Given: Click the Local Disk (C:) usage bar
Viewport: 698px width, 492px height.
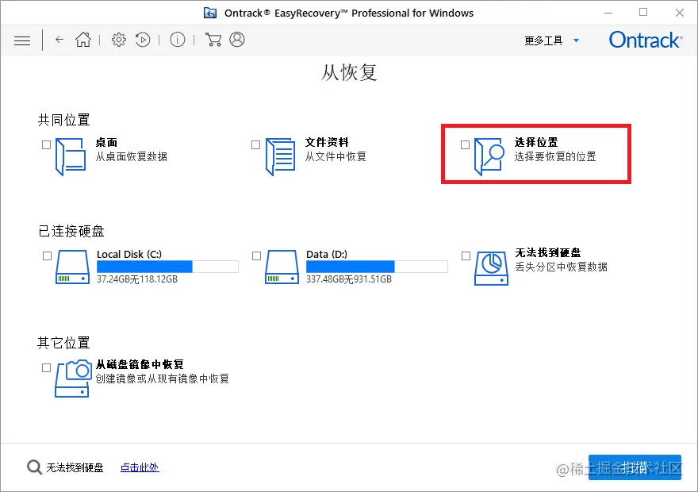Looking at the screenshot, I should [168, 267].
